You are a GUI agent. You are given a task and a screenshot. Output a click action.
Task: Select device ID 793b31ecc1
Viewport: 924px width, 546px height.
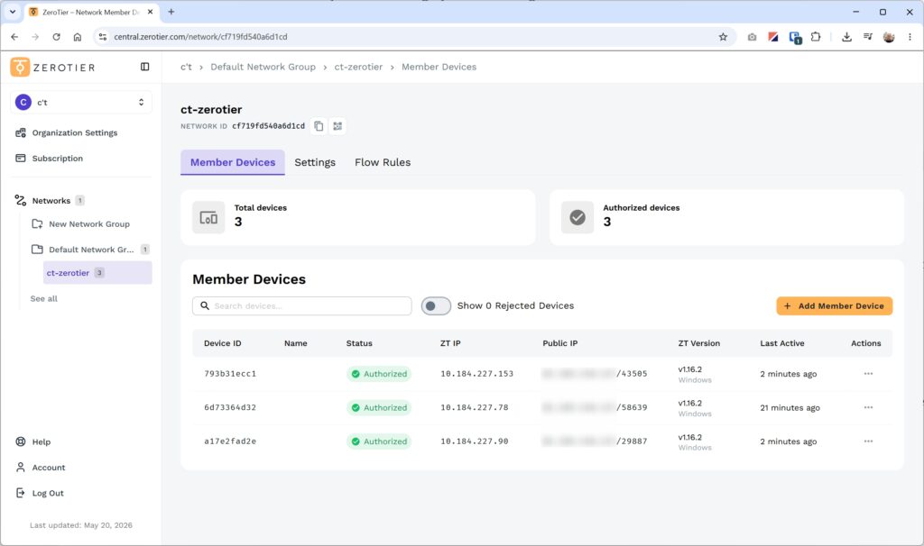tap(230, 374)
